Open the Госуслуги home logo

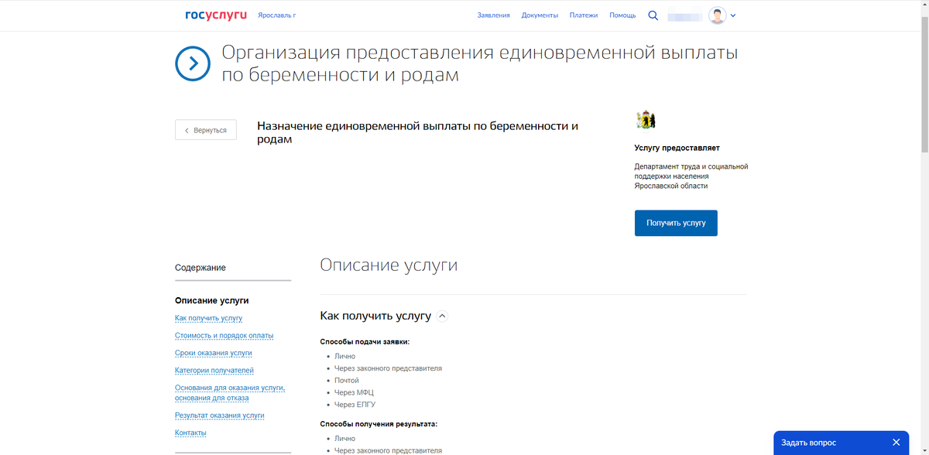click(x=216, y=15)
